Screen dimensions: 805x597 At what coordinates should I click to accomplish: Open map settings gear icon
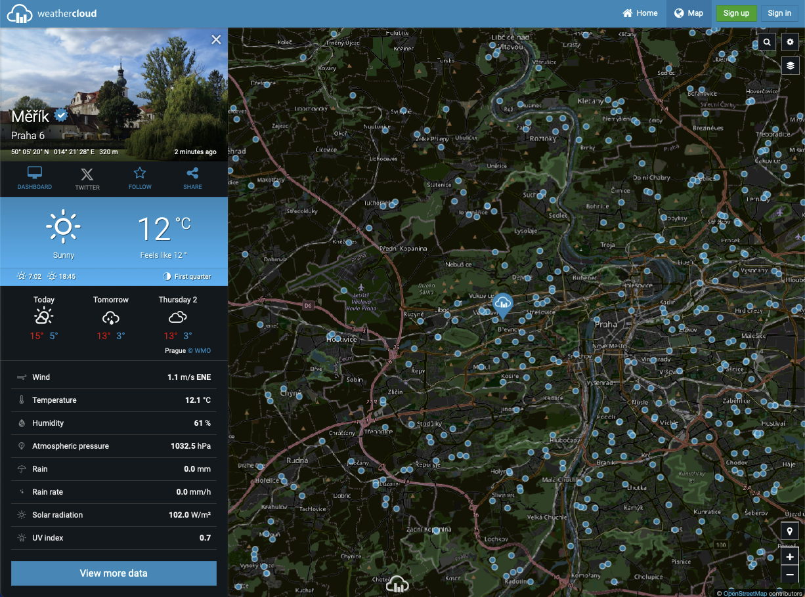coord(790,43)
